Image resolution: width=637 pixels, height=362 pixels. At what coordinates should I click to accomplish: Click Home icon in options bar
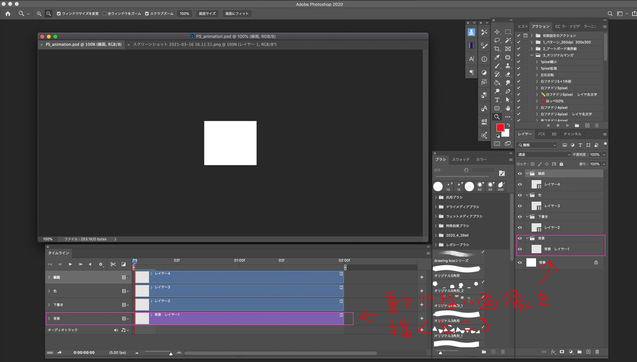tap(7, 13)
